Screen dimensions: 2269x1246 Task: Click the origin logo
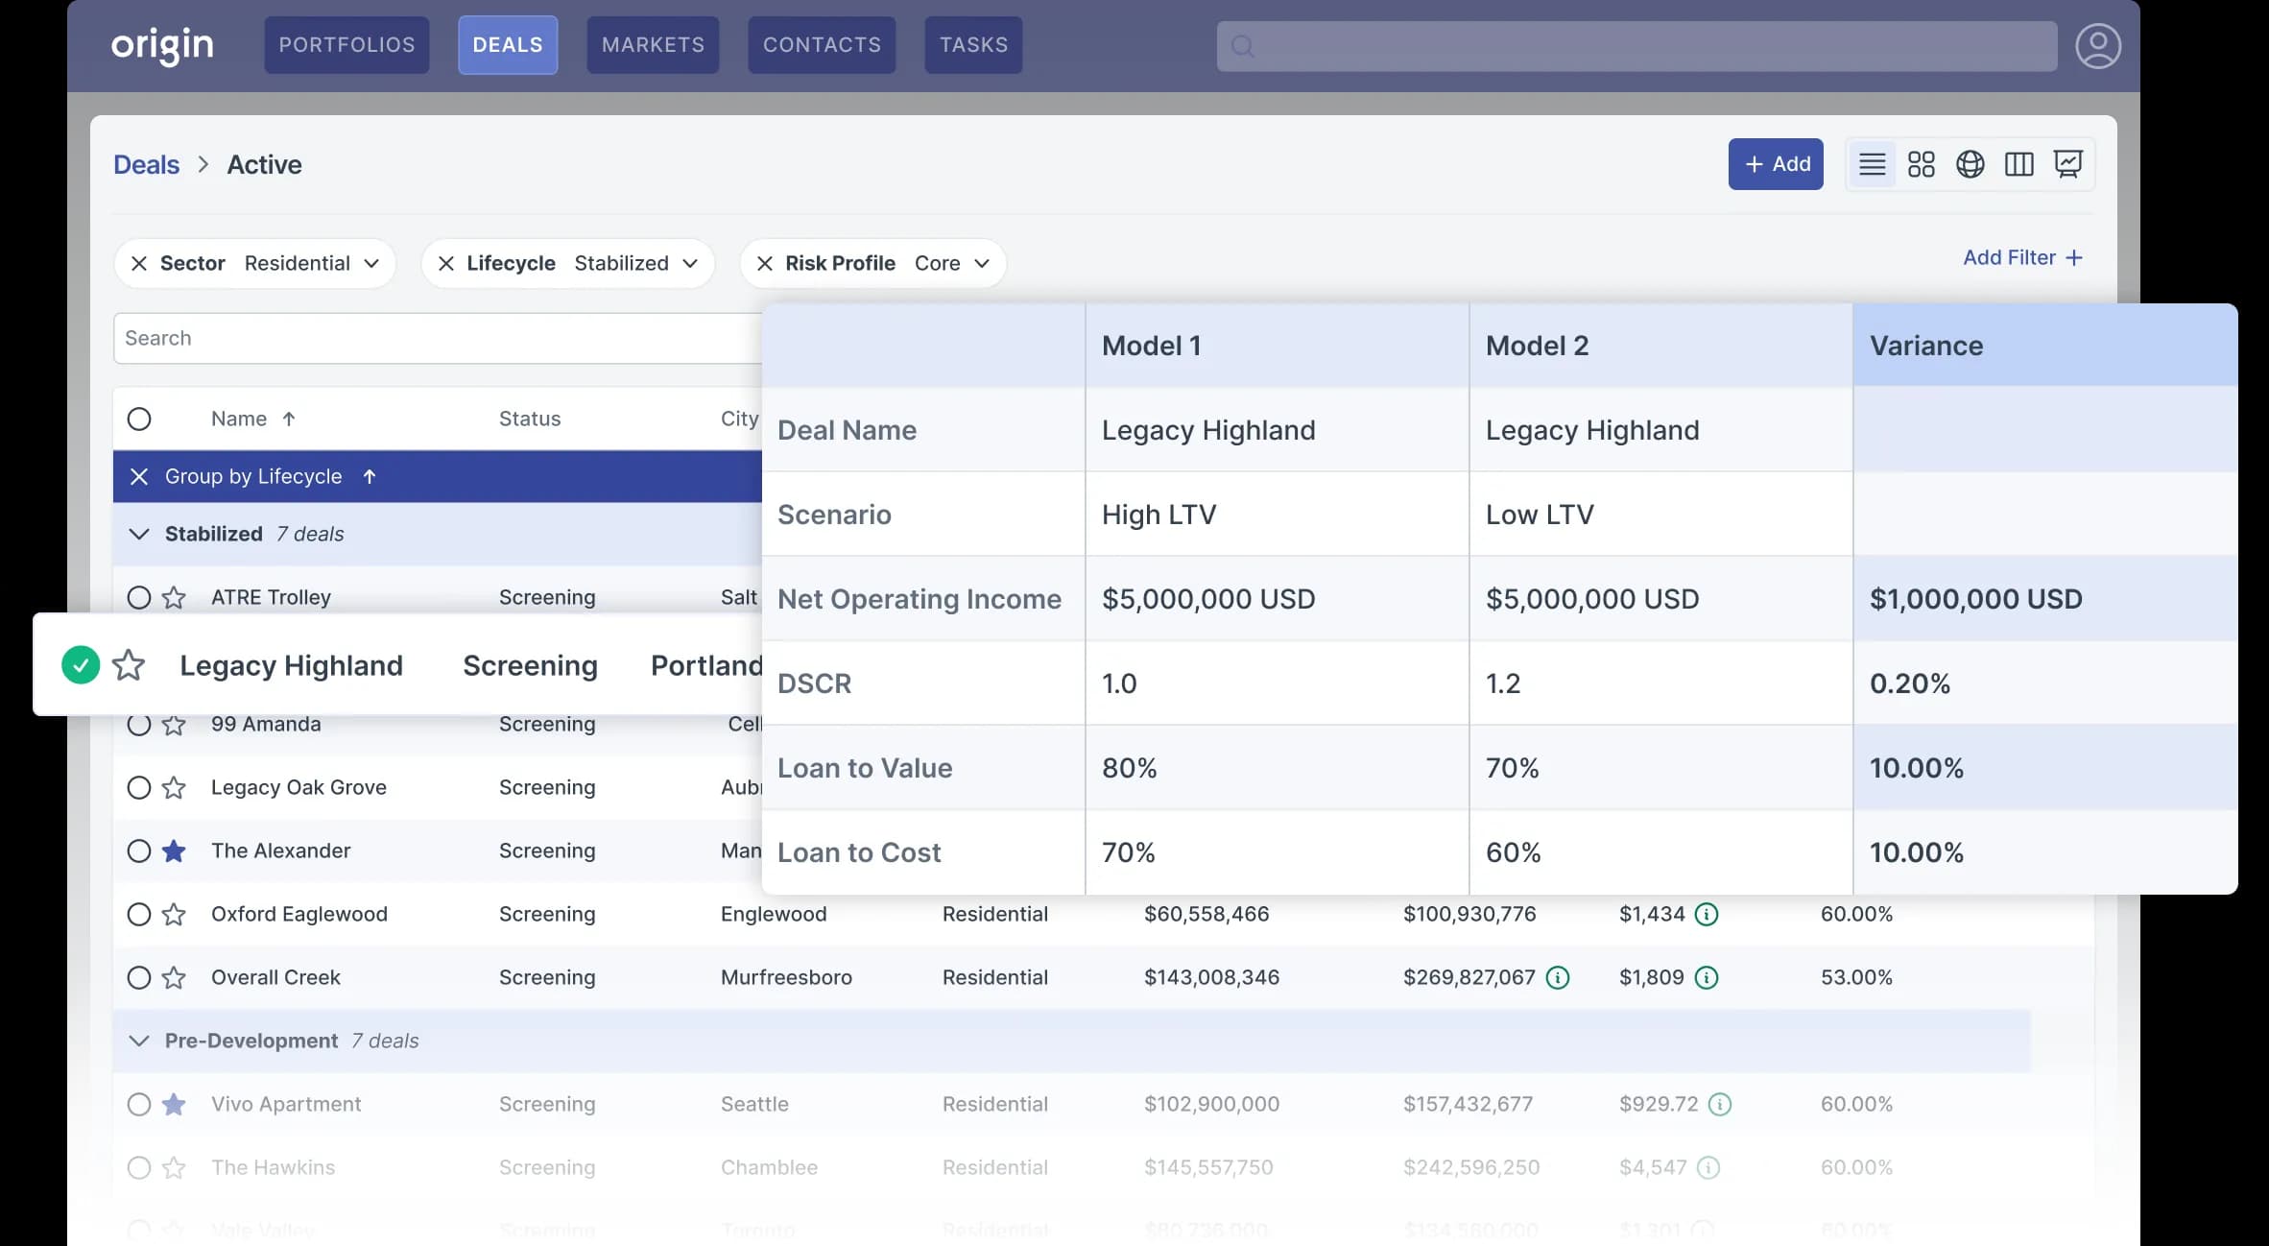[162, 45]
